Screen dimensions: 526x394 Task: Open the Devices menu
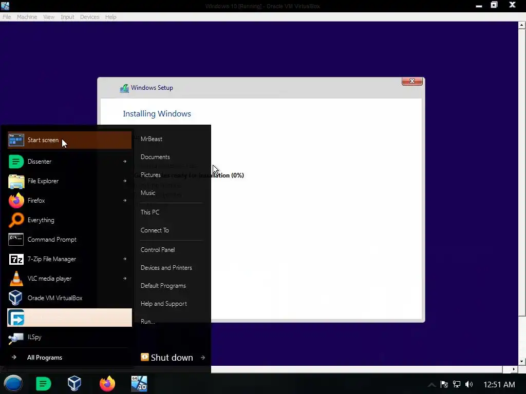pyautogui.click(x=89, y=17)
